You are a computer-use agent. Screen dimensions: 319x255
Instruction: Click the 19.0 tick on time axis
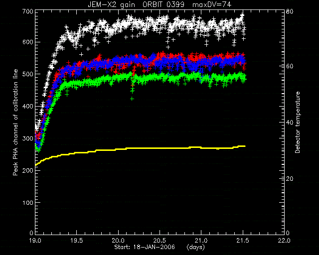point(35,241)
